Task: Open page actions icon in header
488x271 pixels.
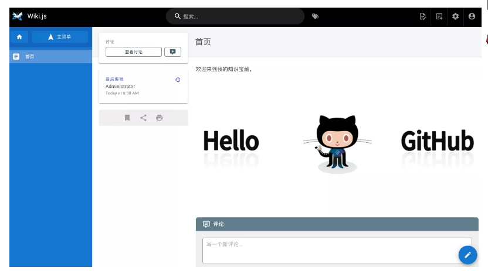Action: click(x=423, y=16)
